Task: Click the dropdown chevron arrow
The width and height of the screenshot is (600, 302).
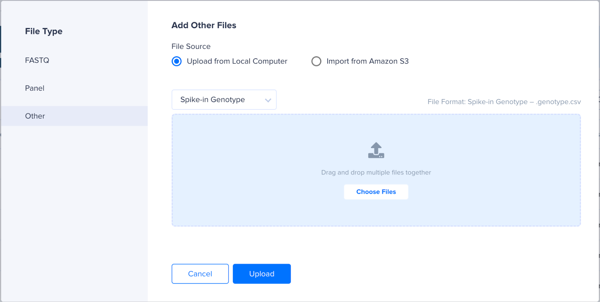Action: [x=268, y=100]
